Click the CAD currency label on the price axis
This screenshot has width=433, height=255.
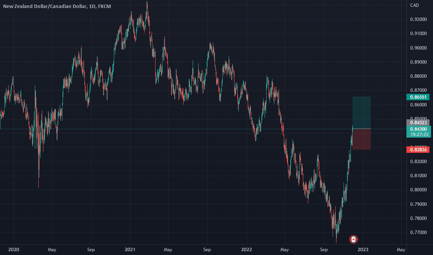(414, 5)
